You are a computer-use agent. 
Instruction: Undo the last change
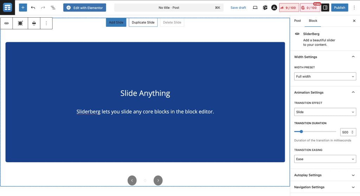(33, 8)
